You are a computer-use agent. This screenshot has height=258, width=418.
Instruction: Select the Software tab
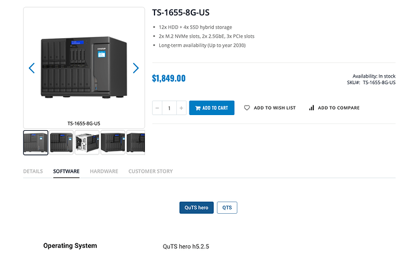coord(66,171)
